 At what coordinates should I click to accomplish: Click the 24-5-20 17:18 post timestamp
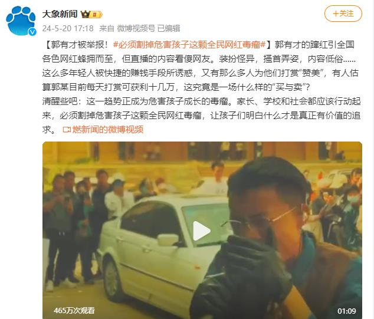tap(68, 28)
